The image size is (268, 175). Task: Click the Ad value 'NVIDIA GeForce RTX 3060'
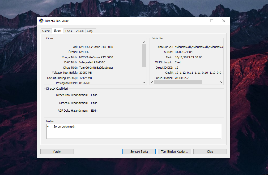click(96, 47)
